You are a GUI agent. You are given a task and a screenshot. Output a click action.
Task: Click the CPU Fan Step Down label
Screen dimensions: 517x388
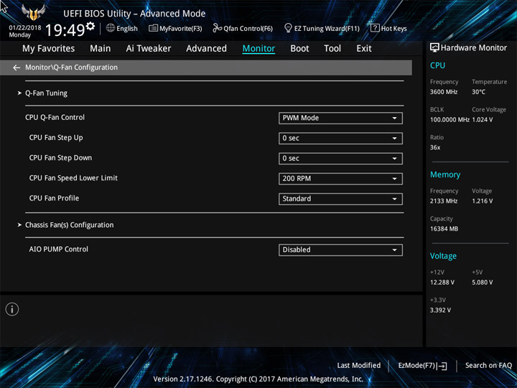[60, 157]
